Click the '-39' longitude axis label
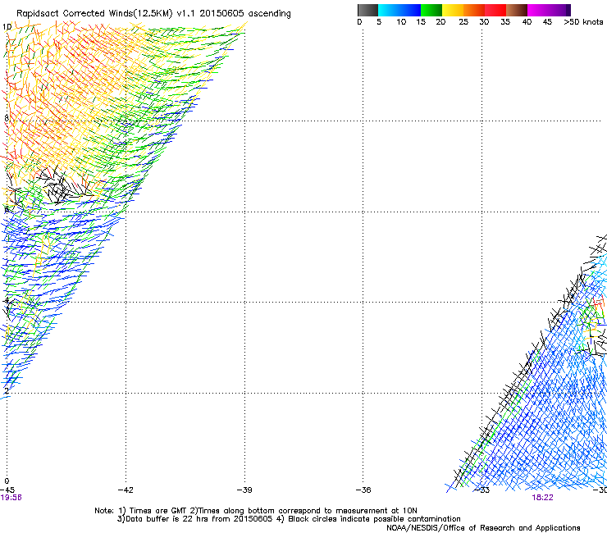Image resolution: width=607 pixels, height=533 pixels. (244, 490)
